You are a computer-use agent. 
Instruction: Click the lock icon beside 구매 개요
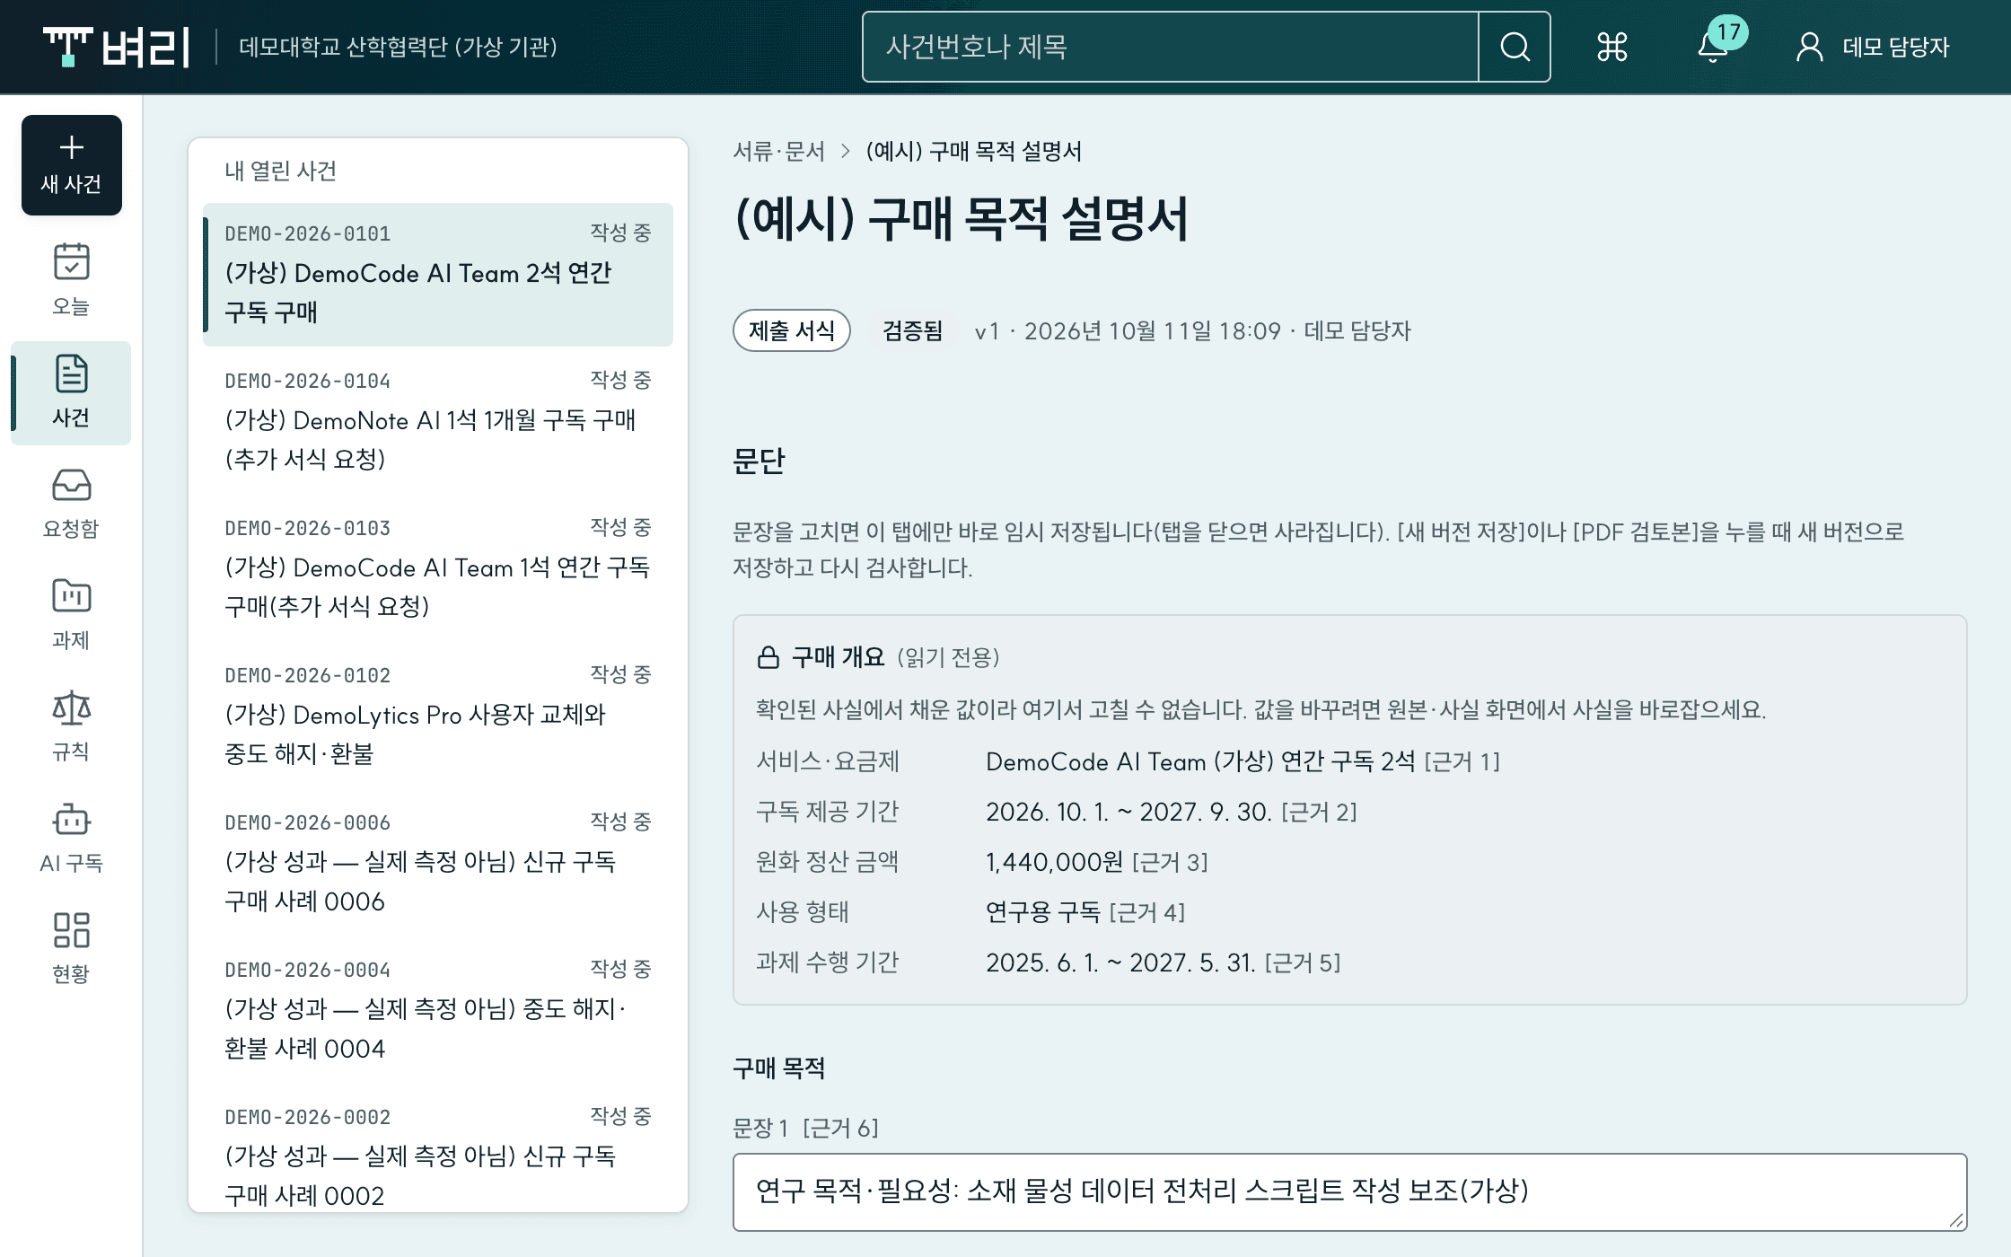click(x=768, y=657)
